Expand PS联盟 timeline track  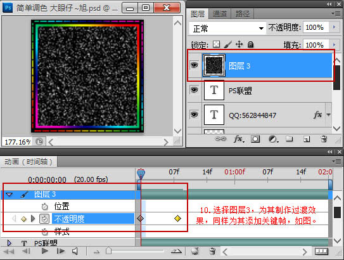pyautogui.click(x=10, y=243)
